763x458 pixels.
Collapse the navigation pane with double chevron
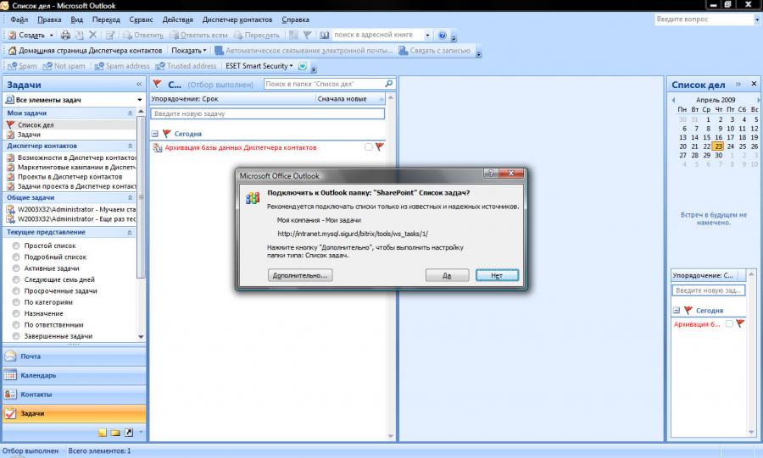pos(139,85)
